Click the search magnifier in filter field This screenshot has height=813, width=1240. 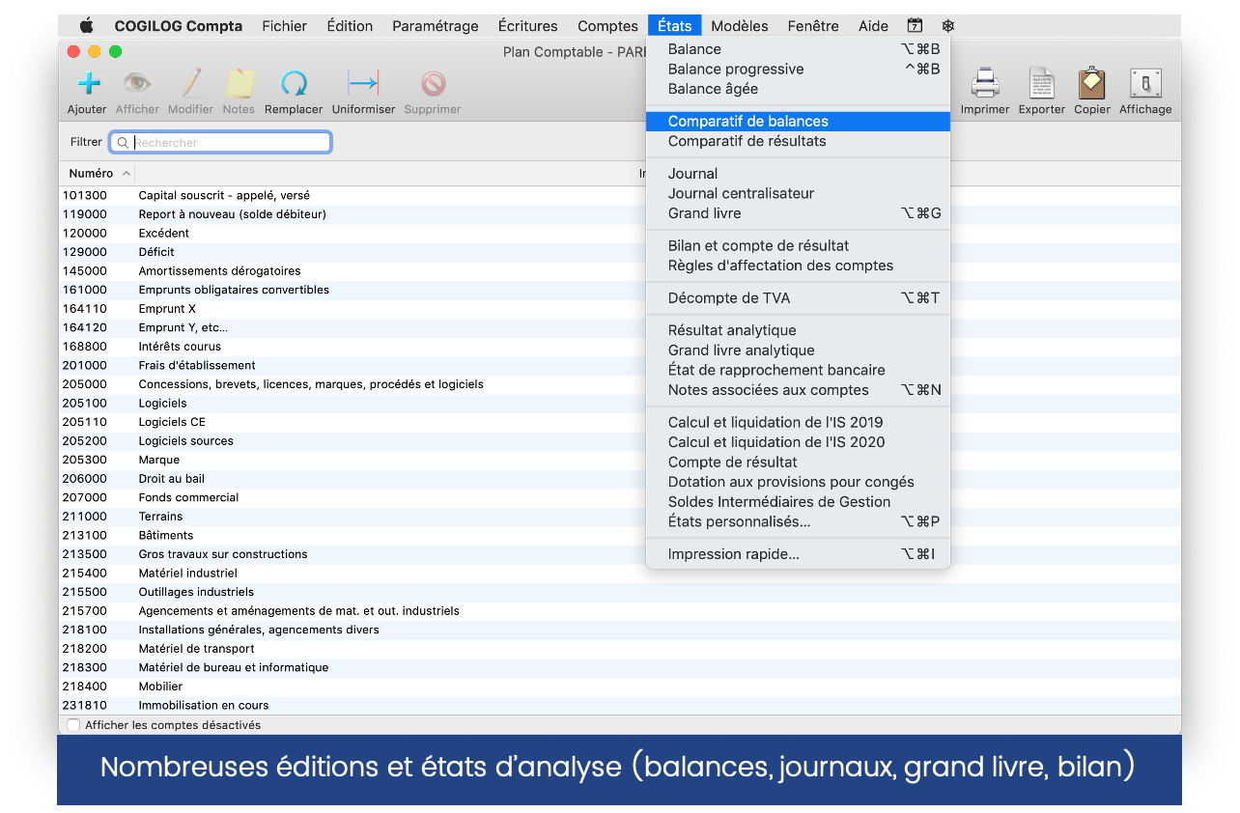123,143
